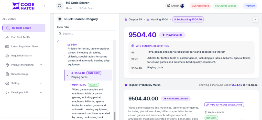Expand the Setting submenu chevron
Image resolution: width=262 pixels, height=120 pixels.
click(x=41, y=83)
